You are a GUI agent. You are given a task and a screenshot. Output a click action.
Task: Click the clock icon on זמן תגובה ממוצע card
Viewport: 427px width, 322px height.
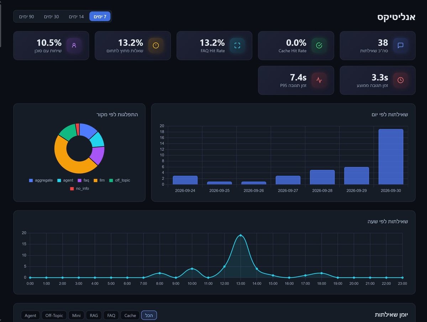(400, 80)
